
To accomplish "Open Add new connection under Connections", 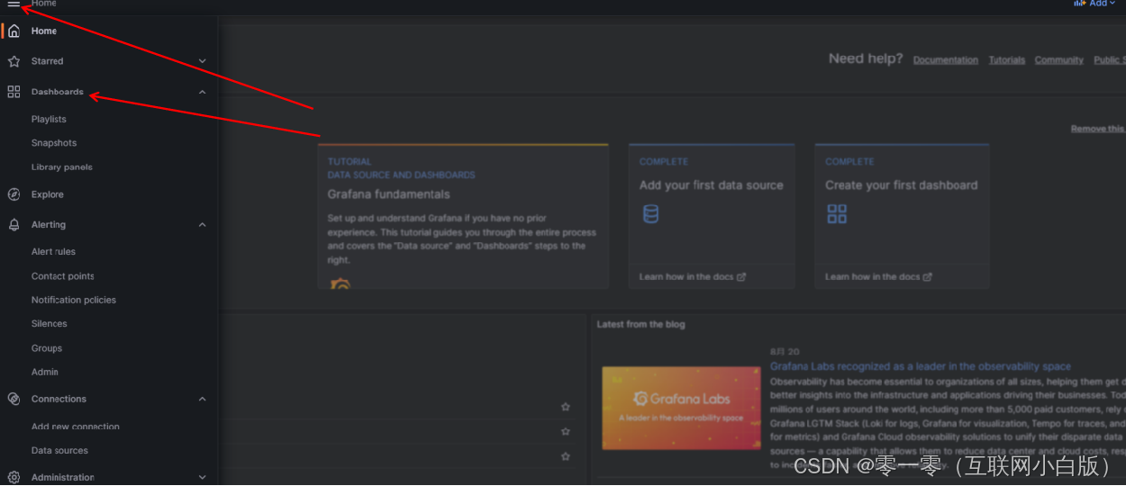I will [x=76, y=427].
